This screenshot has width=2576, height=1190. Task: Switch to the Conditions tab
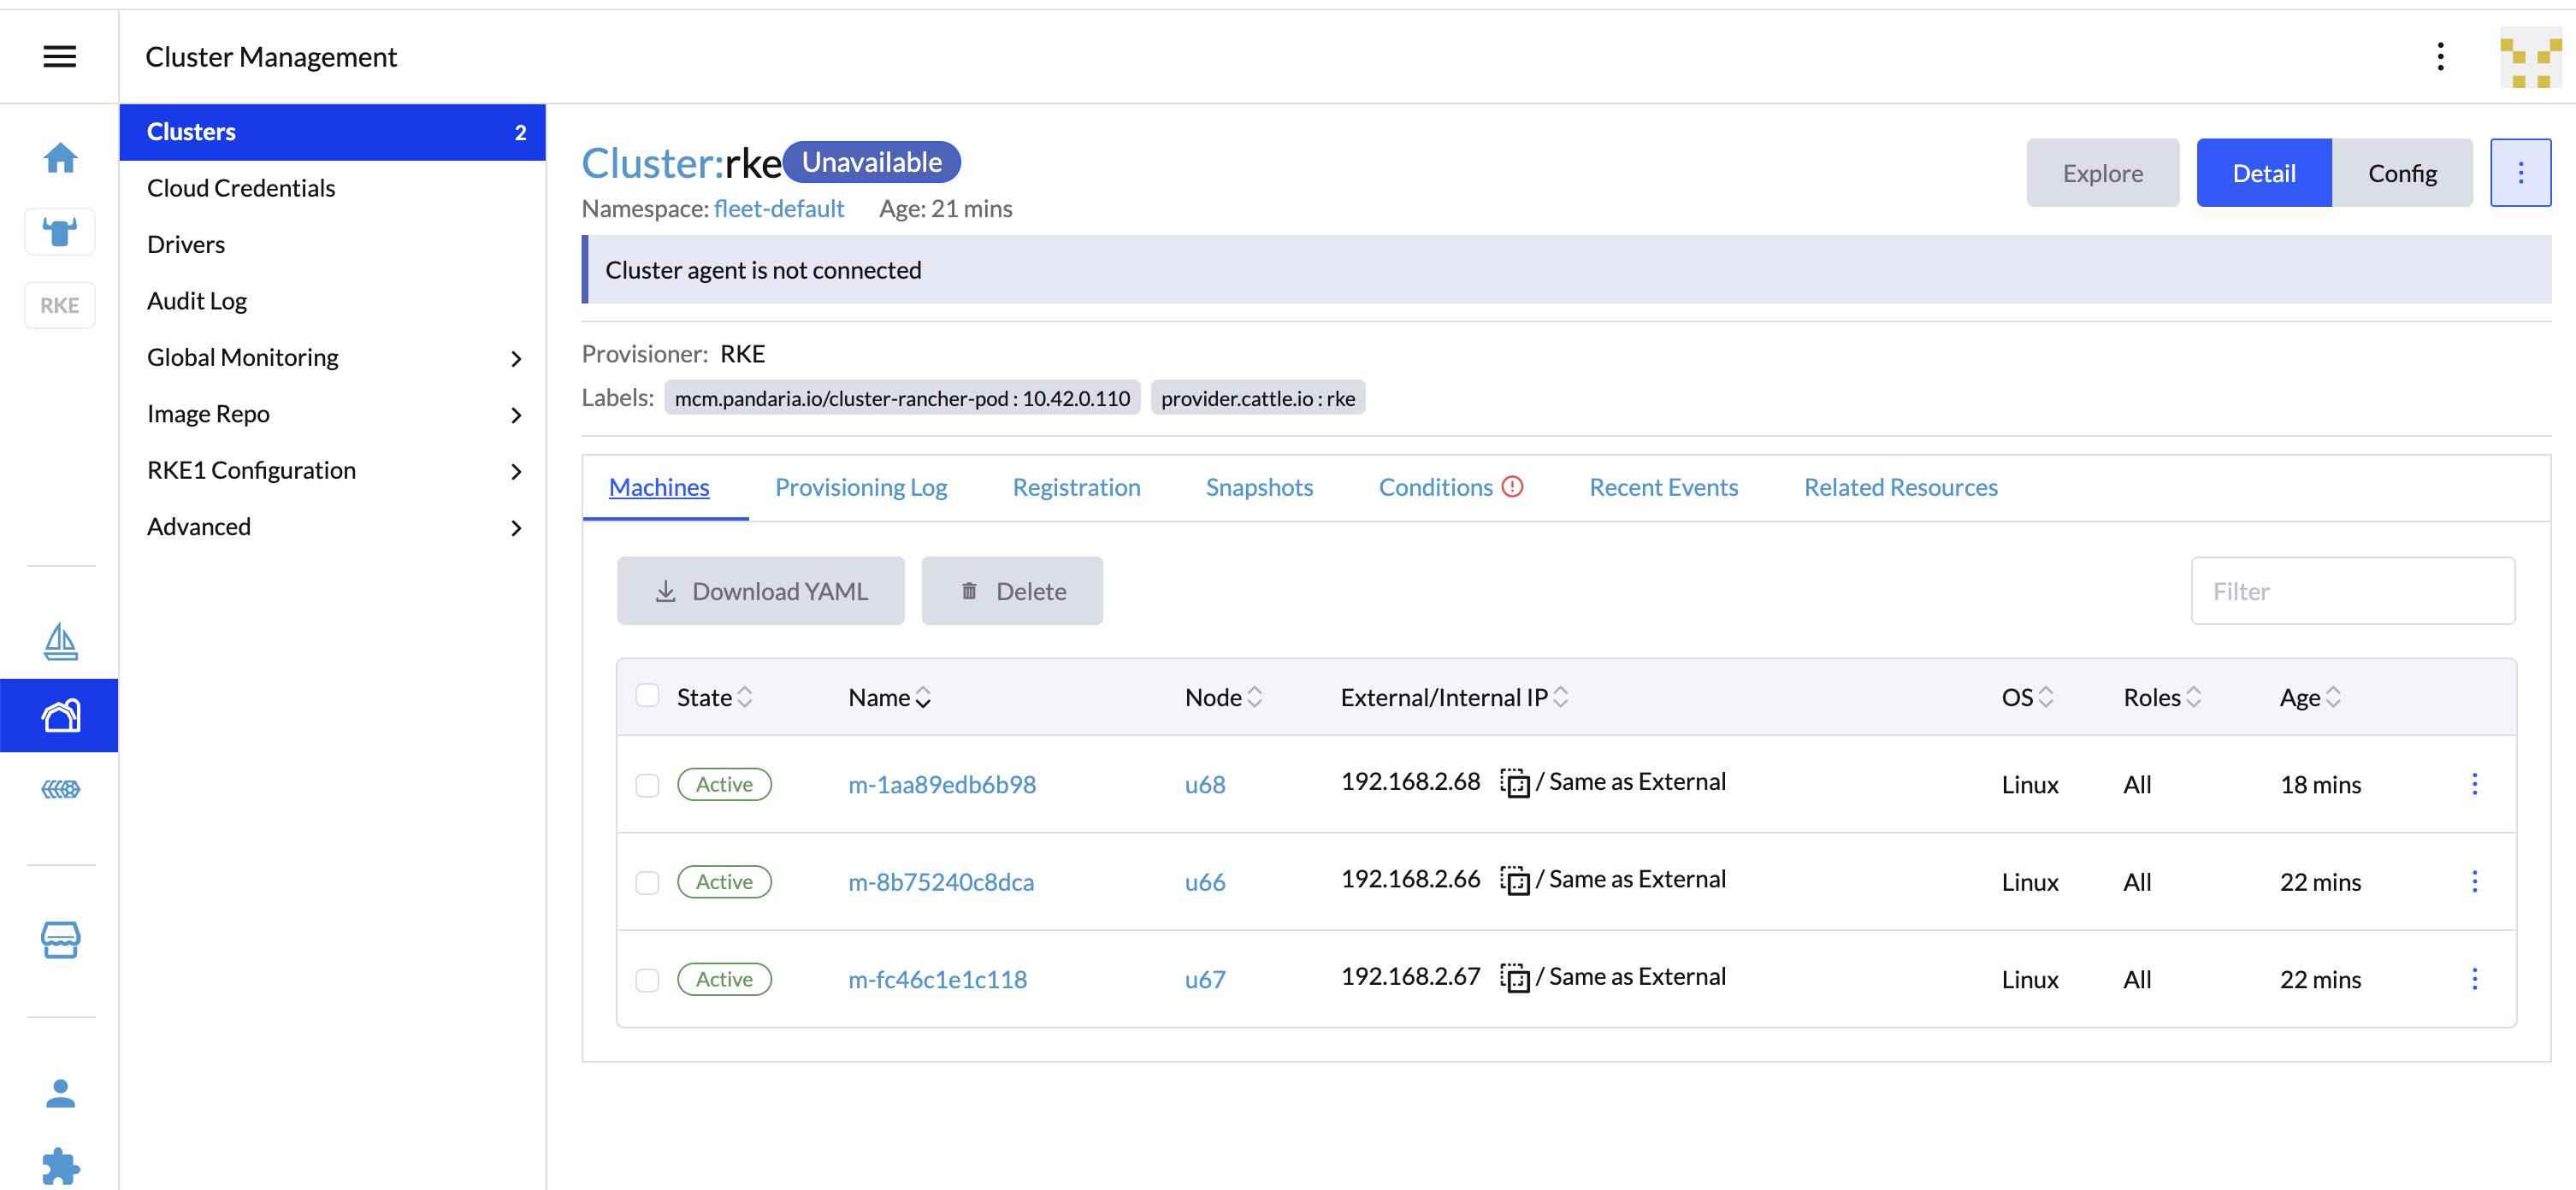tap(1450, 487)
